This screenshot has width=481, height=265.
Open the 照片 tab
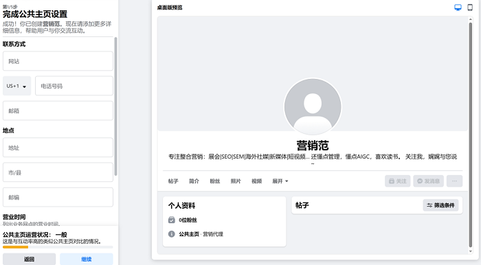click(x=236, y=181)
